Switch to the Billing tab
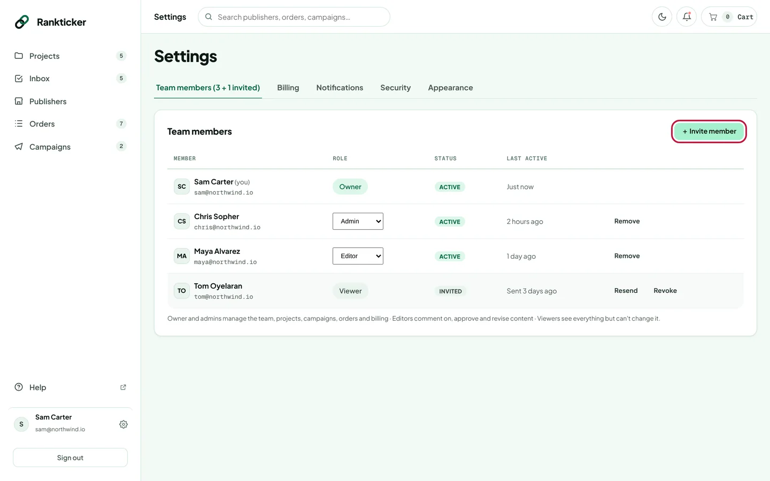770x481 pixels. coord(288,88)
